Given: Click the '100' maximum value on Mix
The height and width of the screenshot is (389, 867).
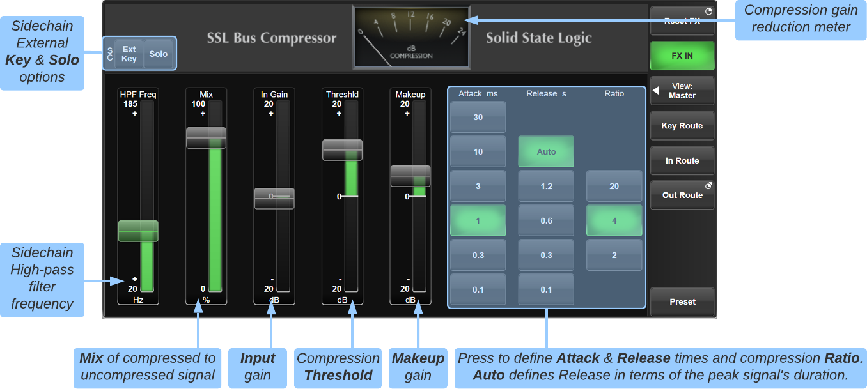Looking at the screenshot, I should pyautogui.click(x=198, y=104).
